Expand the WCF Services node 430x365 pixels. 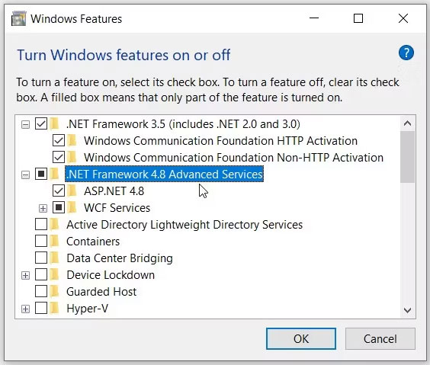click(x=43, y=208)
